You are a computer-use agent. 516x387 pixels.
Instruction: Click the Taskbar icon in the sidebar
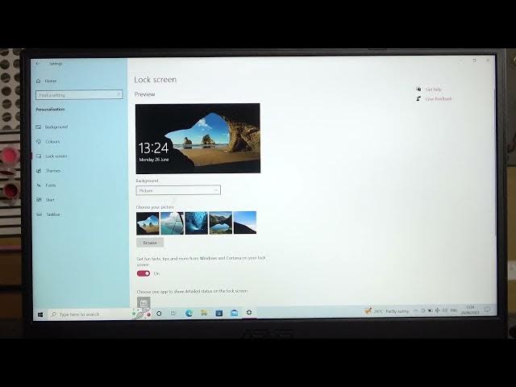click(40, 214)
